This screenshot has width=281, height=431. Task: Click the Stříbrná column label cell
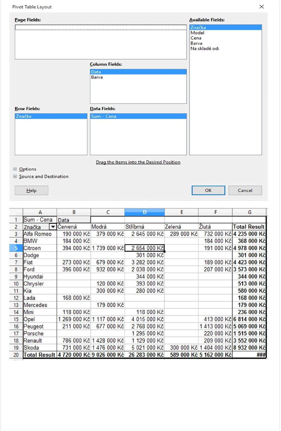click(x=145, y=227)
